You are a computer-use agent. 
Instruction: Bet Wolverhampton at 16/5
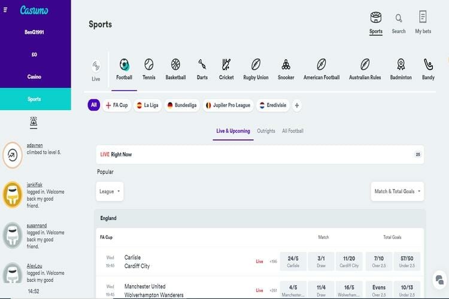tap(349, 290)
